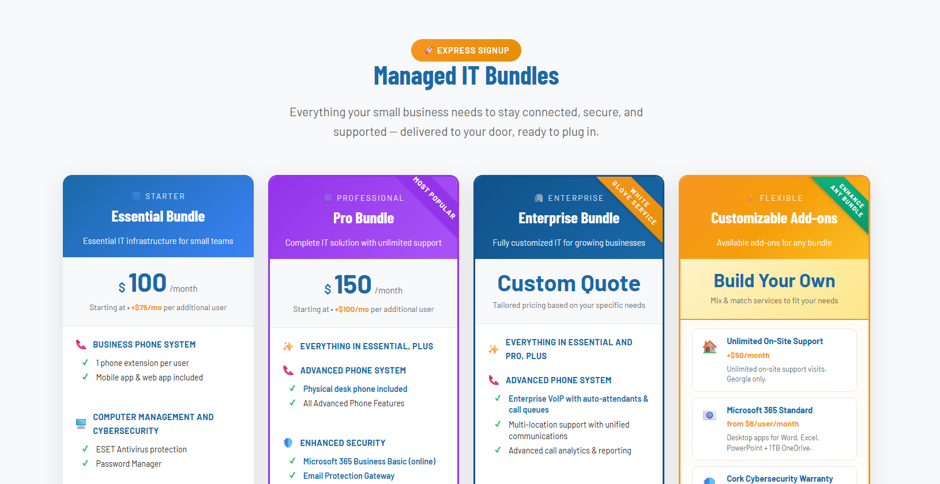
Task: Click the Cork Cybersecurity Warranty icon
Action: 710,481
